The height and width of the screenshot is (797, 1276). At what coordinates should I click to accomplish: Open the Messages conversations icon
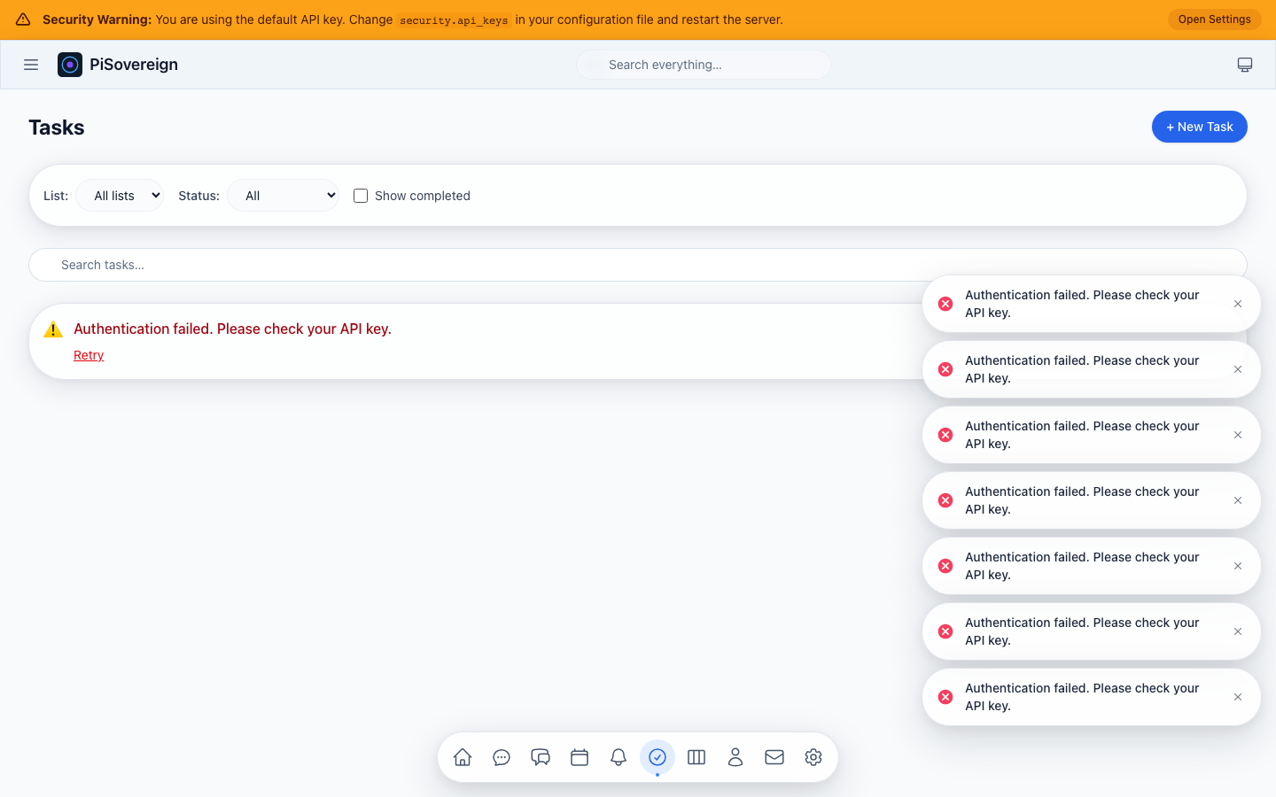(541, 757)
